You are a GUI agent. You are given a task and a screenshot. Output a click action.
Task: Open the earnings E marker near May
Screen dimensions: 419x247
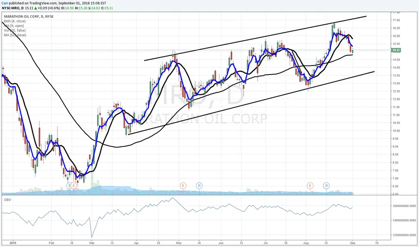pyautogui.click(x=183, y=185)
